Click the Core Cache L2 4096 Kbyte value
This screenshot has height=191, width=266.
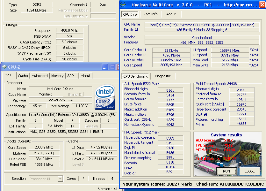point(171,55)
